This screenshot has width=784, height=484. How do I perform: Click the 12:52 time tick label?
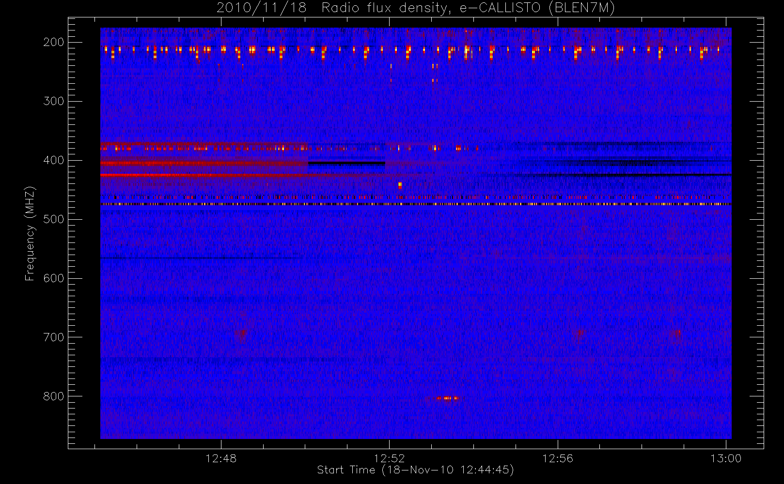(x=390, y=458)
